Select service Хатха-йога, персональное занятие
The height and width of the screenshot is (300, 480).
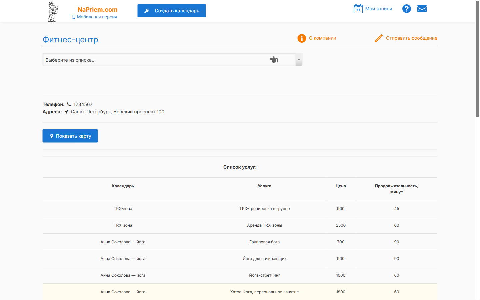[265, 292]
